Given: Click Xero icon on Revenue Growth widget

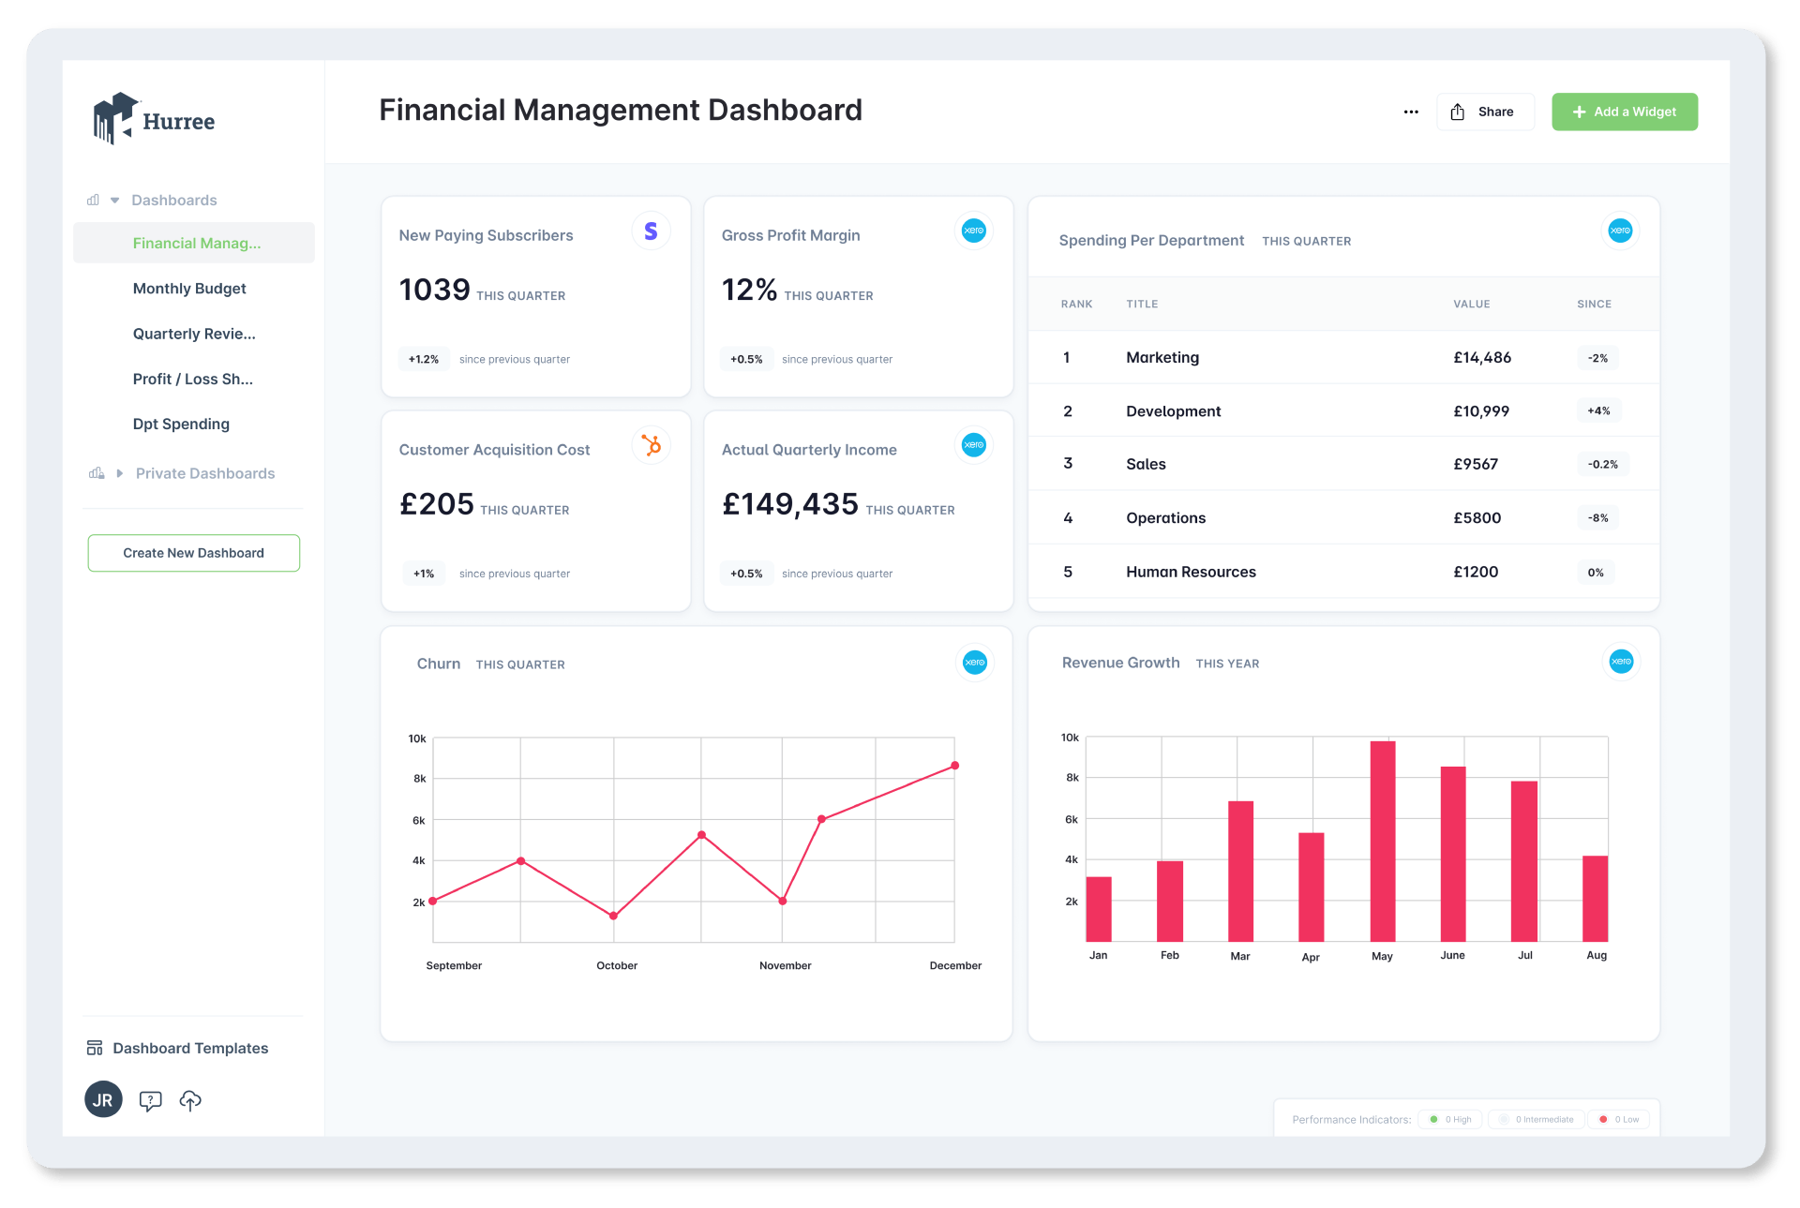Looking at the screenshot, I should 1621,662.
